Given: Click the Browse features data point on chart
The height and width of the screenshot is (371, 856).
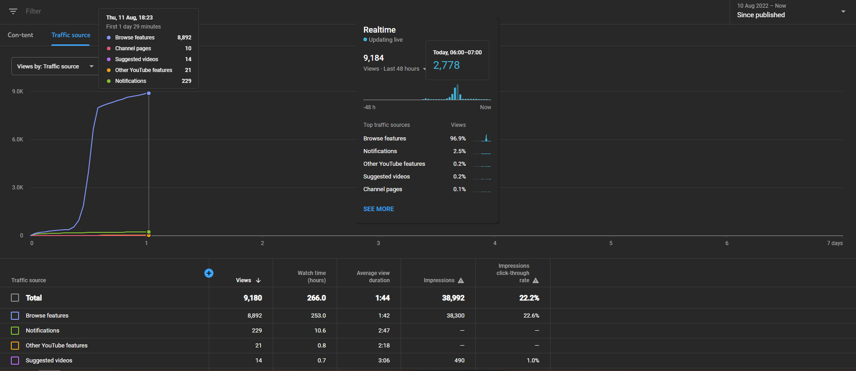Looking at the screenshot, I should click(149, 93).
